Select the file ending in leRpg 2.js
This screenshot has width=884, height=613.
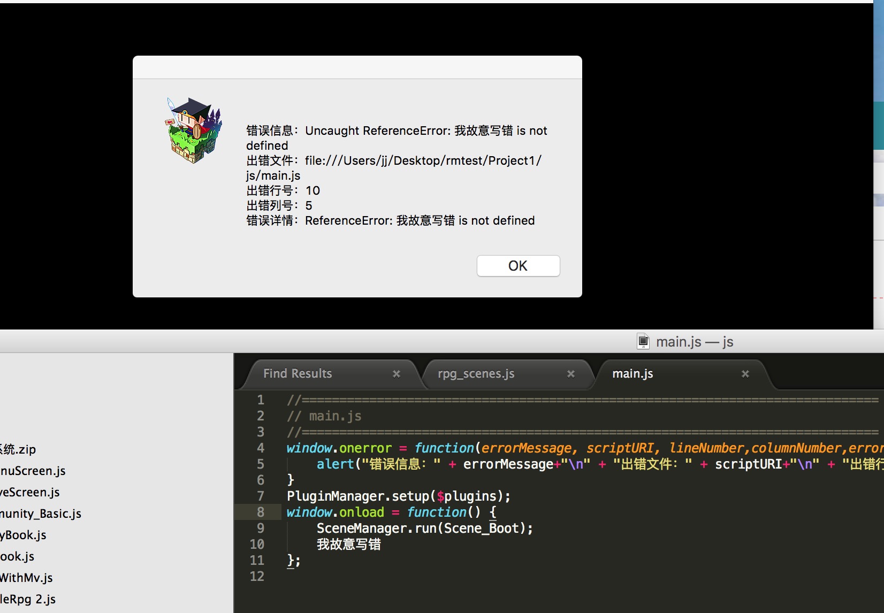pyautogui.click(x=28, y=599)
